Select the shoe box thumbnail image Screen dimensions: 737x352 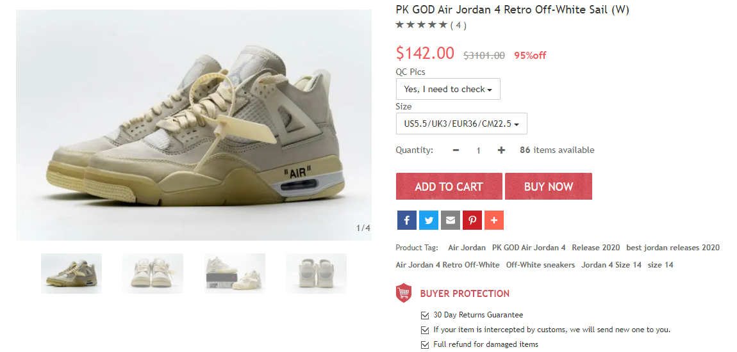pyautogui.click(x=235, y=274)
